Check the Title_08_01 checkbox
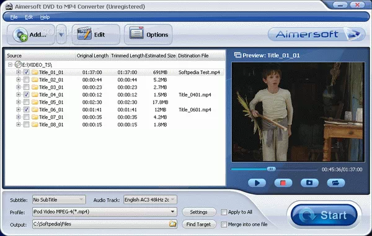The image size is (372, 236). (x=26, y=124)
